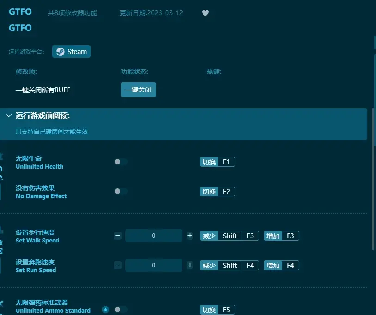376x315 pixels.
Task: Decrease Set Run Speed with minus button
Action: click(118, 265)
